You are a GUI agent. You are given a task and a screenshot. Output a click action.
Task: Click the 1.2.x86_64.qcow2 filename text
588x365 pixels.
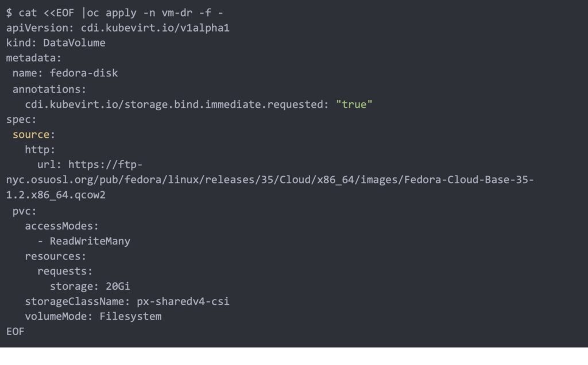56,195
